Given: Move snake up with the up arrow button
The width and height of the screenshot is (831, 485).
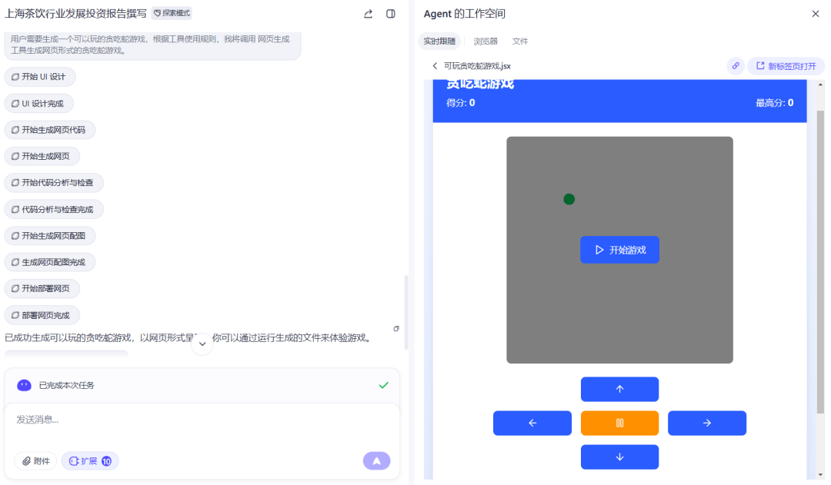Looking at the screenshot, I should (x=619, y=389).
